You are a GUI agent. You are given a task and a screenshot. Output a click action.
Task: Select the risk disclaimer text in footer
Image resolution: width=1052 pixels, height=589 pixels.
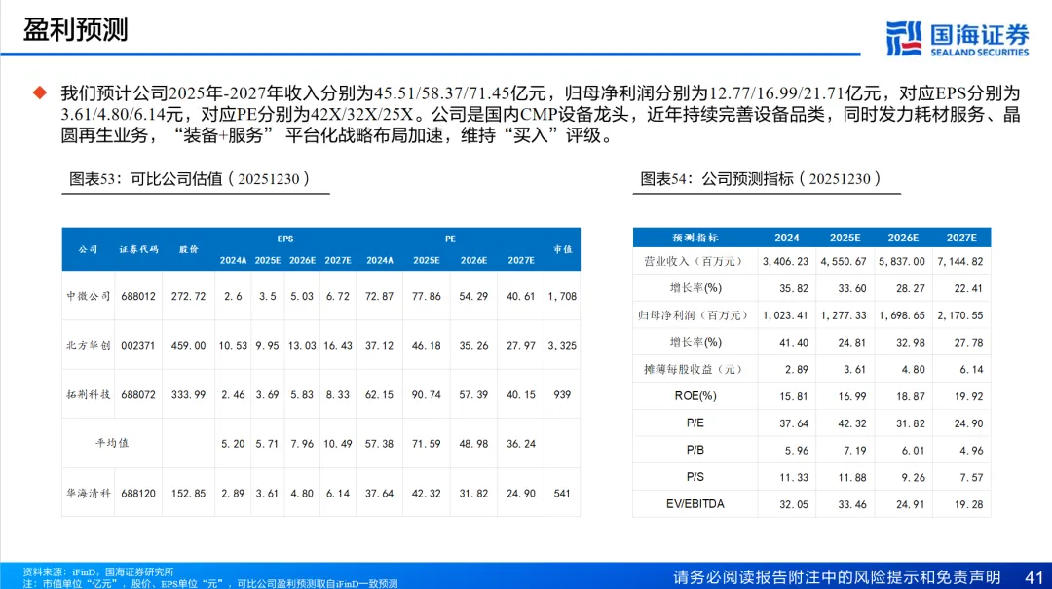pyautogui.click(x=837, y=577)
